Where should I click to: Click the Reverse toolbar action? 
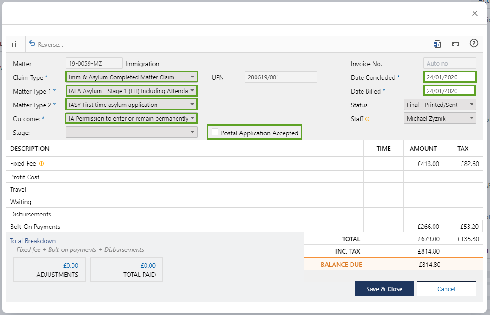coord(46,44)
